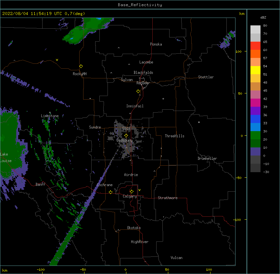
Task: Click the Strathmore label
Action: [168, 198]
